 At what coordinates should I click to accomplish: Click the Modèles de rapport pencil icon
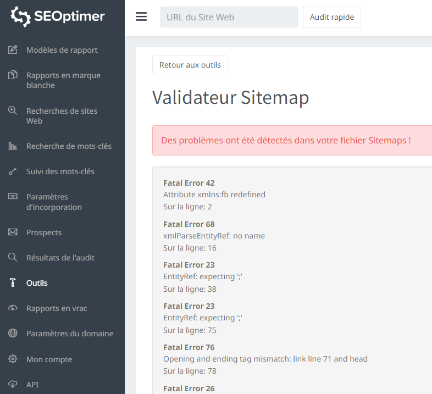click(13, 50)
